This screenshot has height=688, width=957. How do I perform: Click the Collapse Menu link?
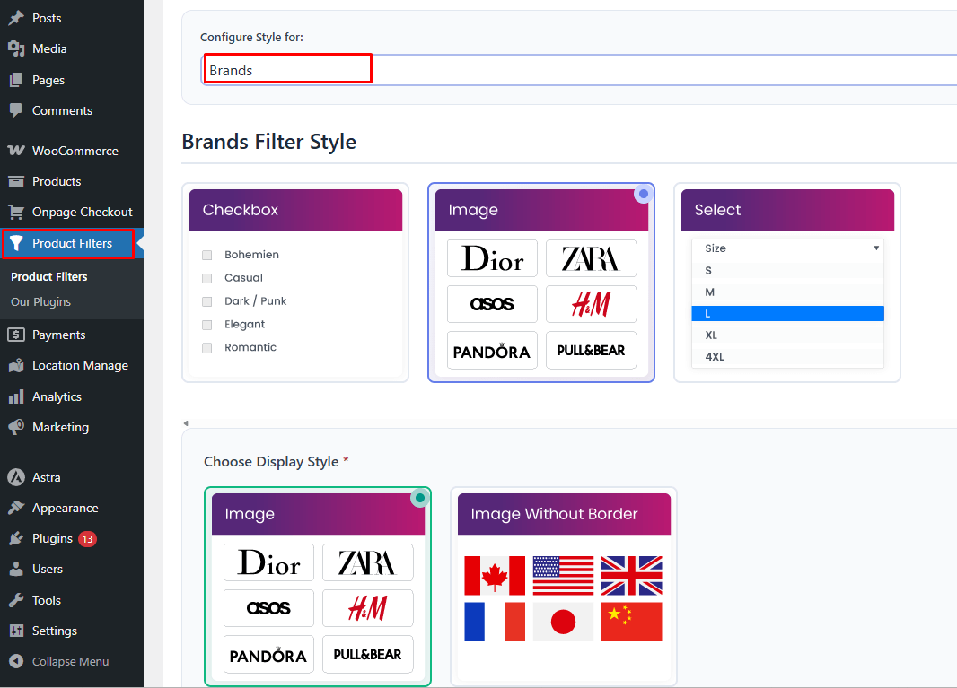tap(70, 661)
